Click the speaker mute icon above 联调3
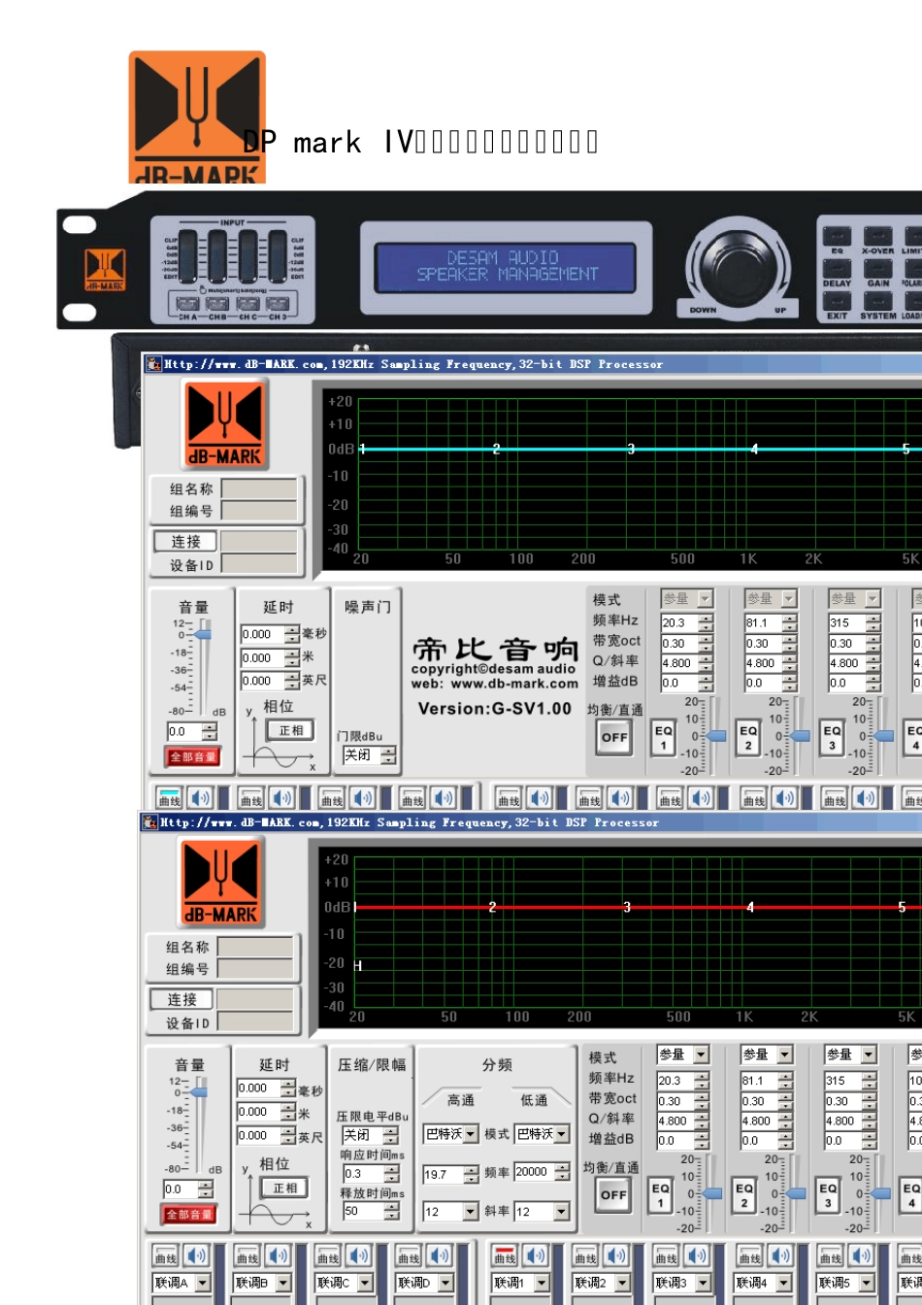 coord(696,1255)
